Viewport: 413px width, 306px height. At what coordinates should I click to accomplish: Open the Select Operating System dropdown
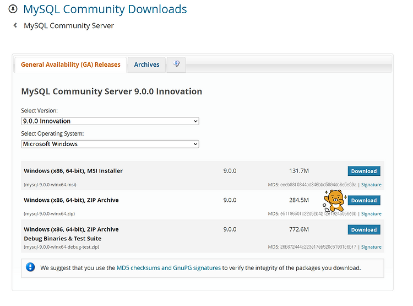click(110, 144)
